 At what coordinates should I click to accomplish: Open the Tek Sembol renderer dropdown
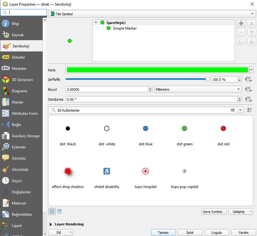[x=152, y=14]
